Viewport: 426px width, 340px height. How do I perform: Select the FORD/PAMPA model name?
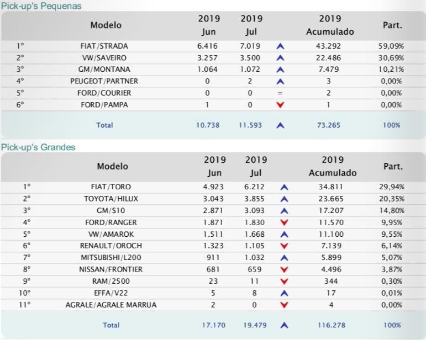(x=104, y=105)
